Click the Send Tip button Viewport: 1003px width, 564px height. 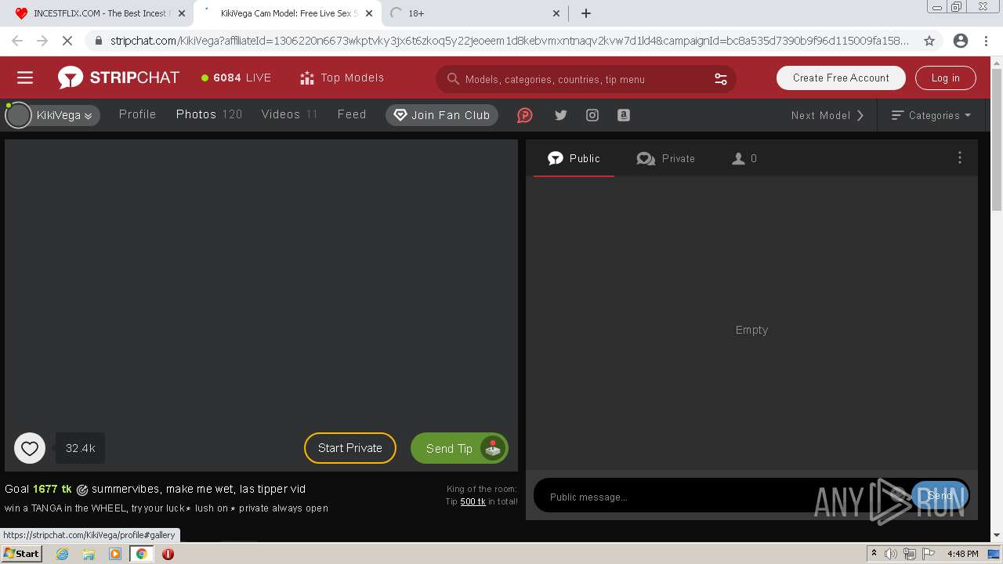pyautogui.click(x=459, y=448)
